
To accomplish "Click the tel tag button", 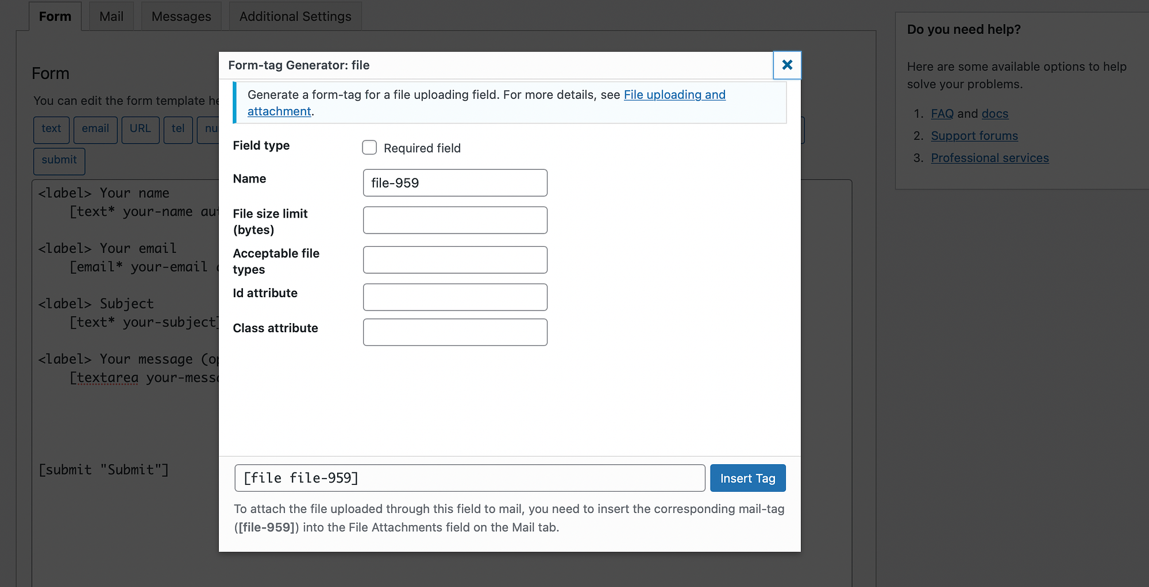I will tap(178, 130).
